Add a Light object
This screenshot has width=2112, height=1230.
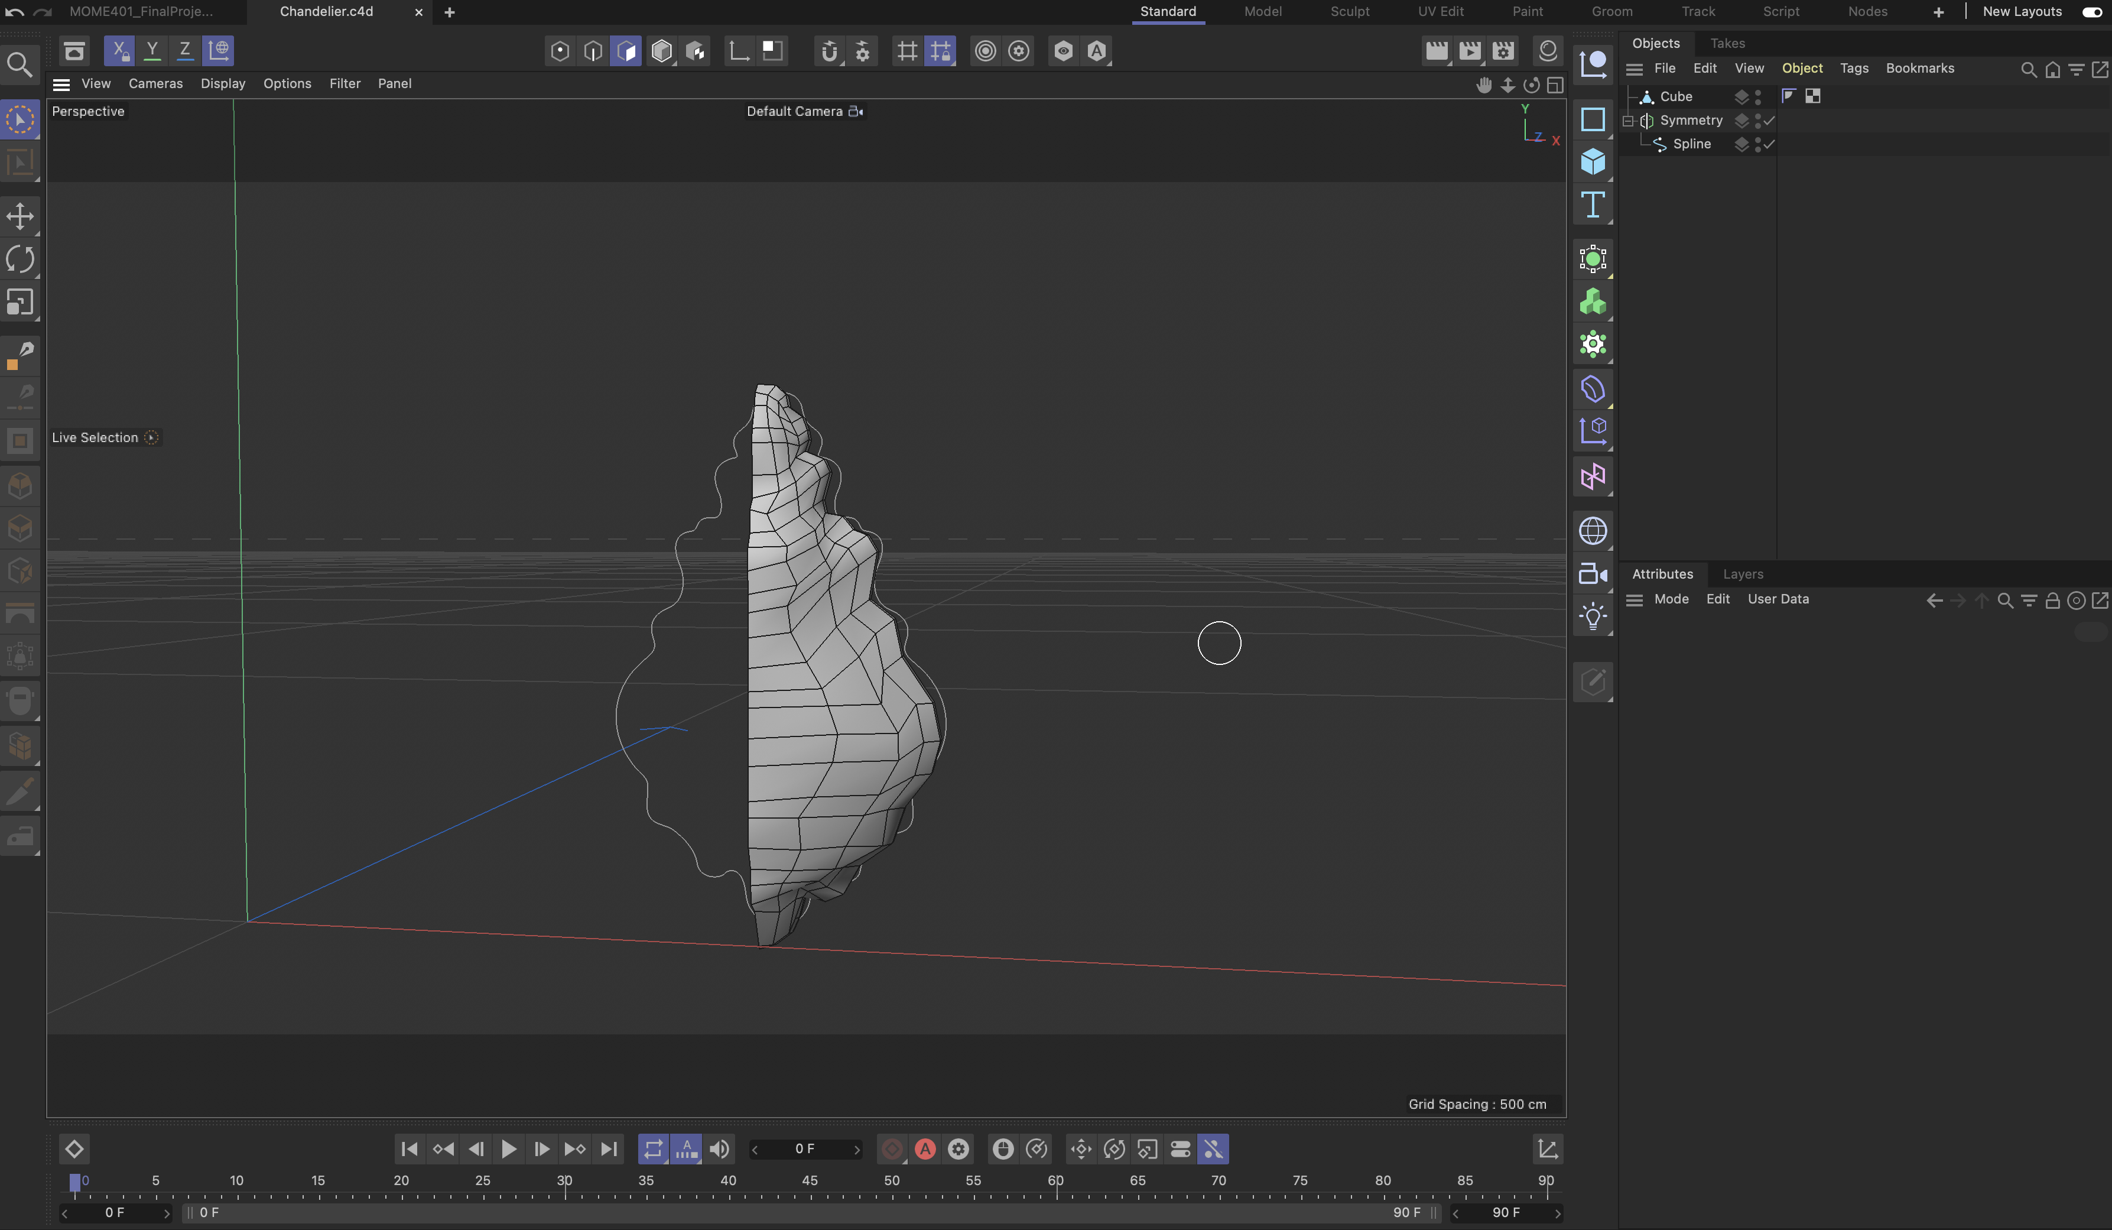[x=1593, y=617]
